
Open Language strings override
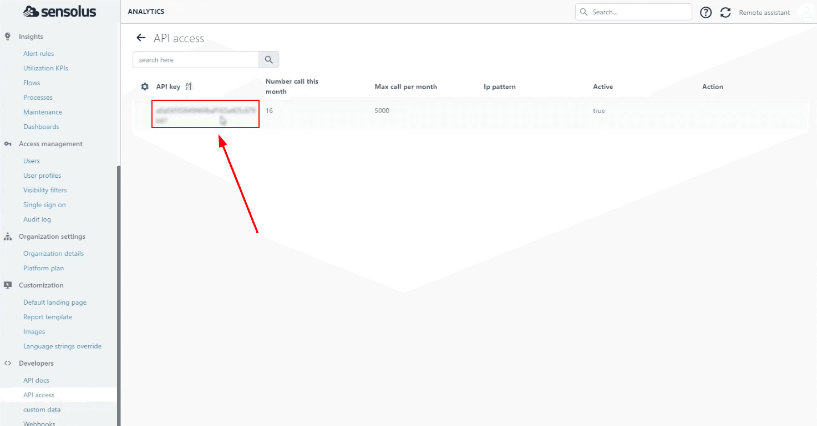[x=62, y=346]
